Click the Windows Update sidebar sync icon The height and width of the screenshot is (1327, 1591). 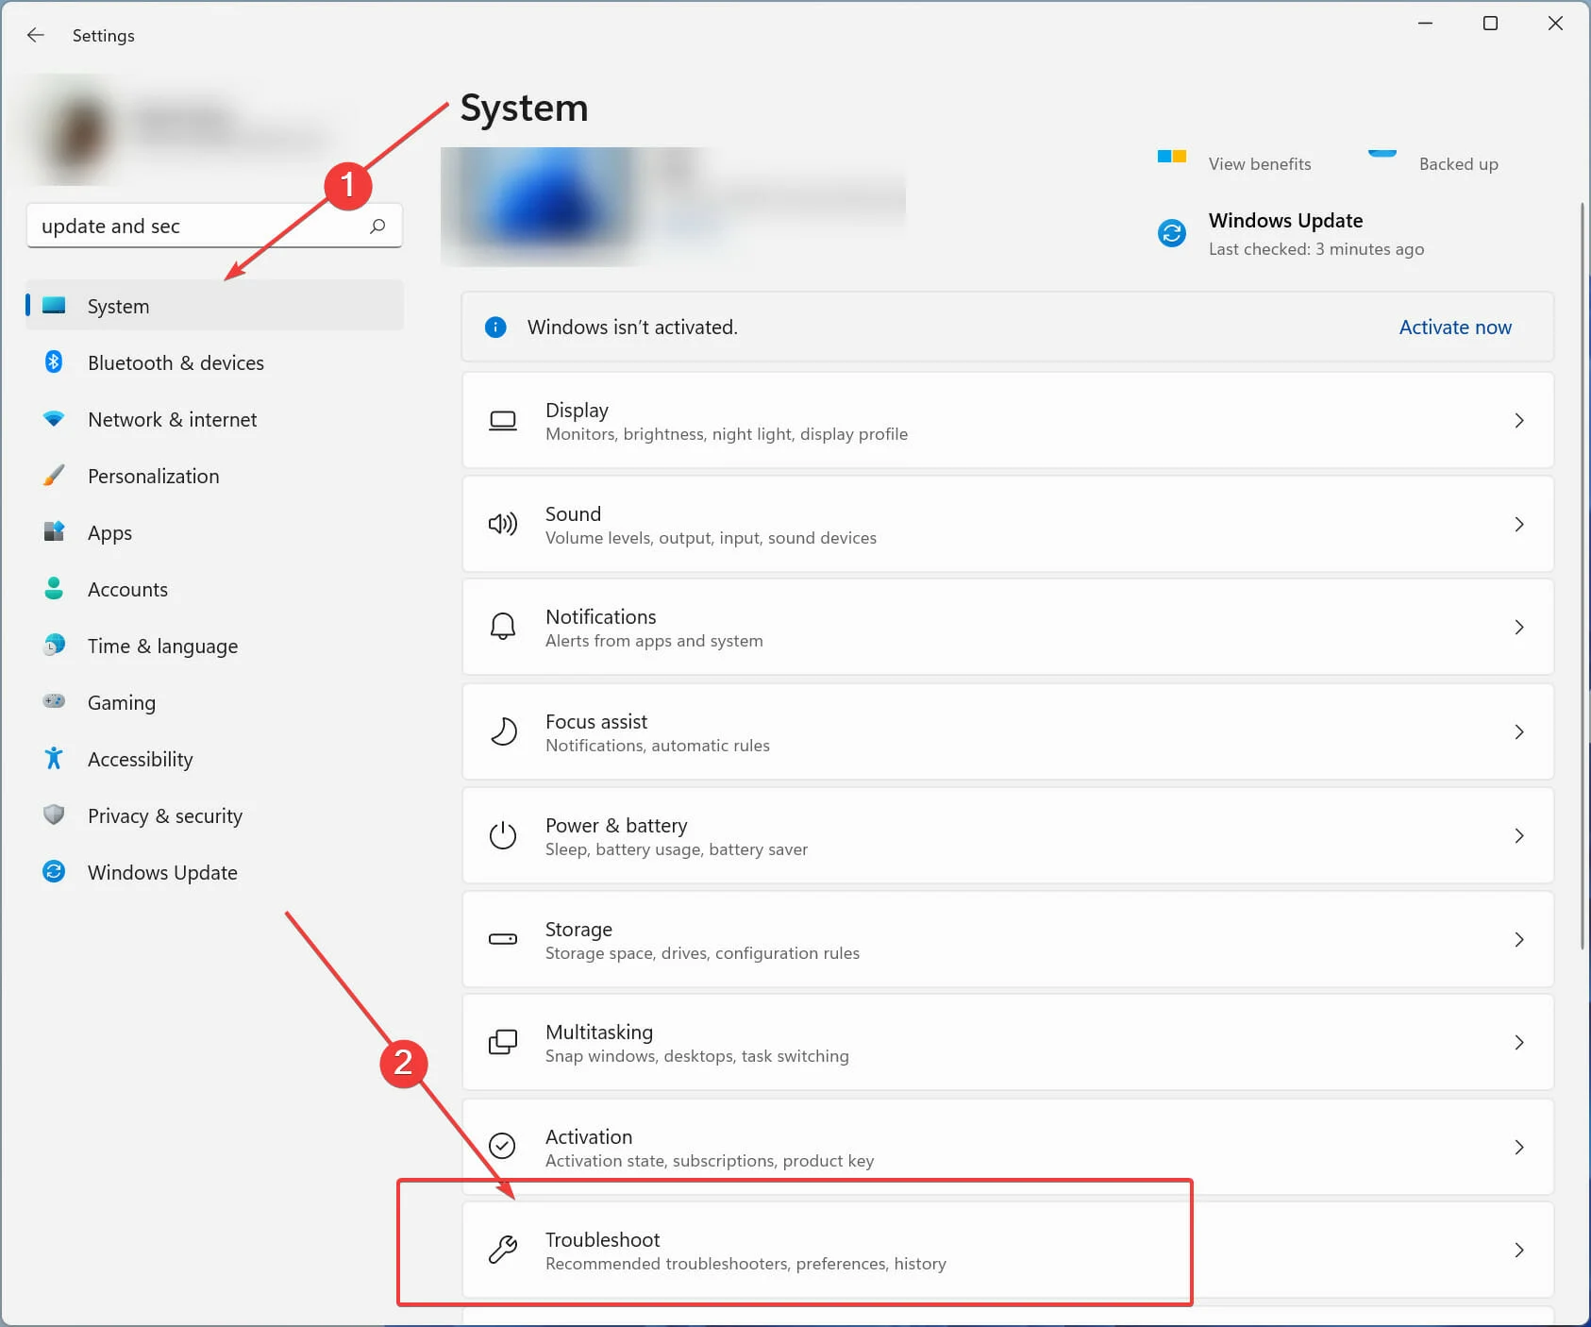coord(54,871)
